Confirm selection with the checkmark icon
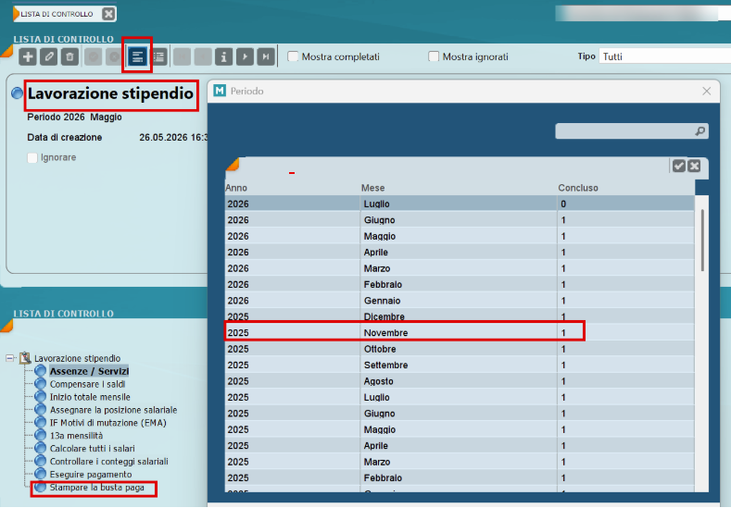Image resolution: width=731 pixels, height=508 pixels. [679, 166]
